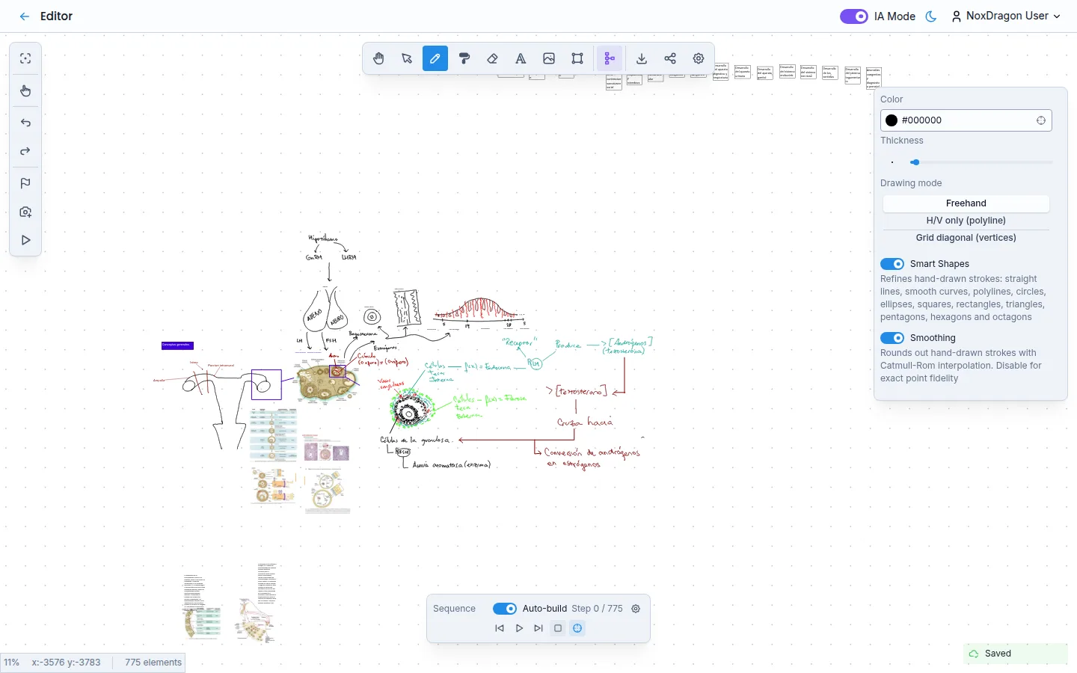Viewport: 1077px width, 673px height.
Task: Select the hand pan tool in the top toolbar
Action: tap(378, 58)
